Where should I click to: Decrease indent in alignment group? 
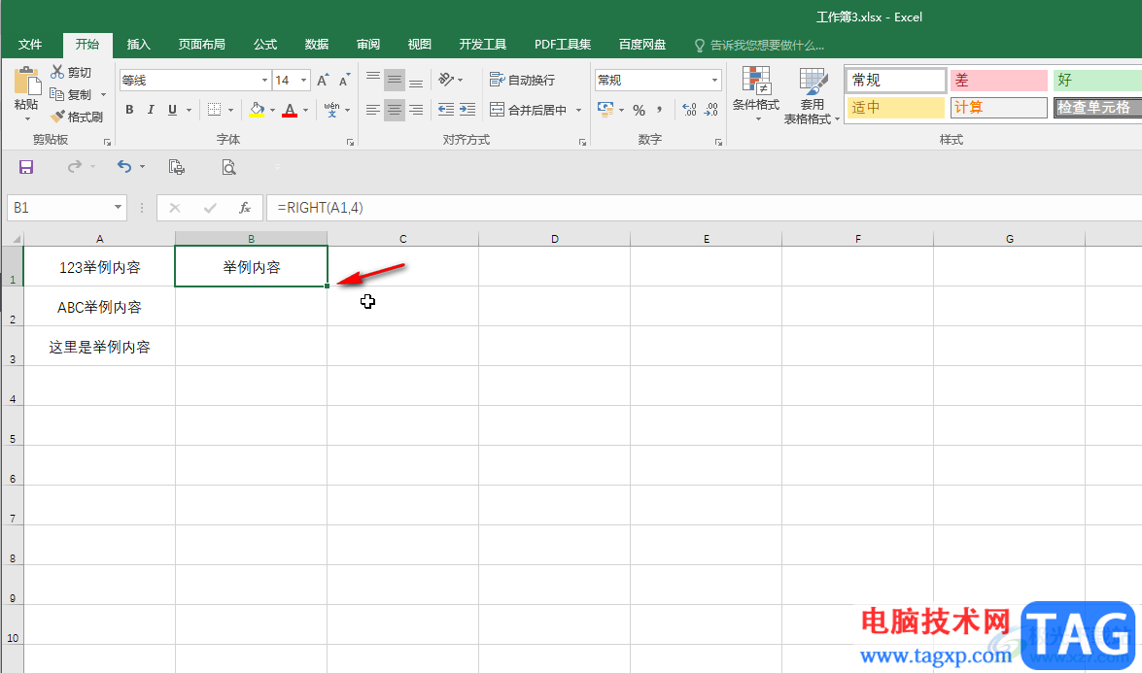point(446,110)
